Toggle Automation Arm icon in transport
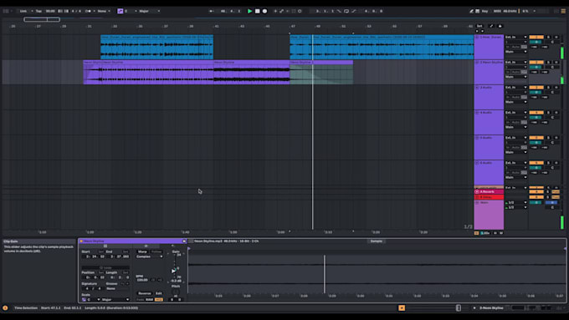The width and height of the screenshot is (569, 320). click(x=282, y=11)
